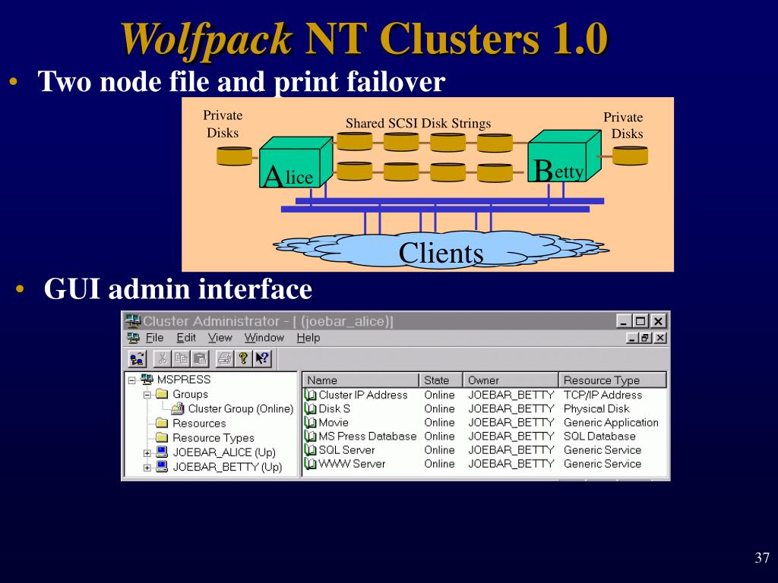The width and height of the screenshot is (778, 583).
Task: Open the Edit menu
Action: click(186, 338)
